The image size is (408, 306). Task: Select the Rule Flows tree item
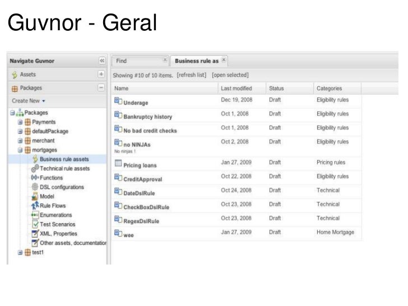click(x=53, y=206)
